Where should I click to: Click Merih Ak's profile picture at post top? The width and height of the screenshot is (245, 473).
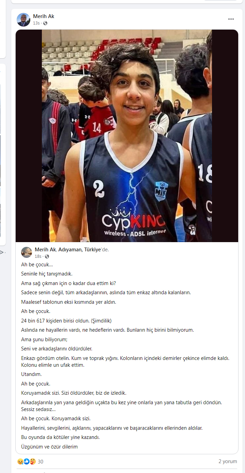23,20
